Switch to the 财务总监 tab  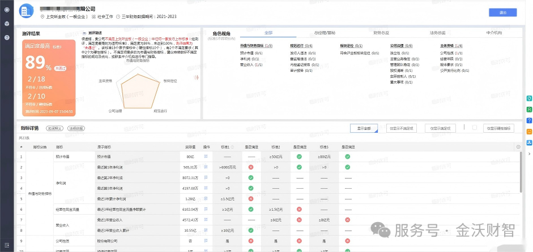[381, 33]
